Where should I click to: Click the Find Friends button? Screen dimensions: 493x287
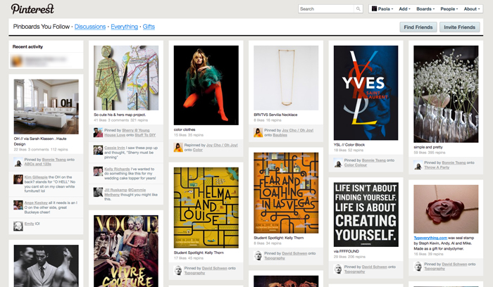point(418,27)
